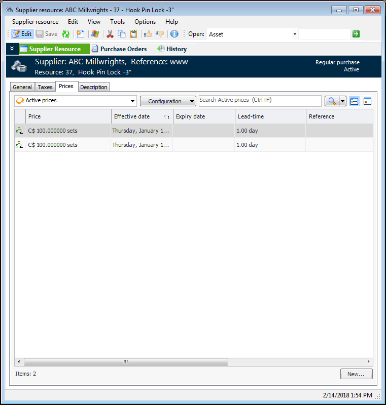
Task: Expand the search options dropdown arrow
Action: point(342,101)
